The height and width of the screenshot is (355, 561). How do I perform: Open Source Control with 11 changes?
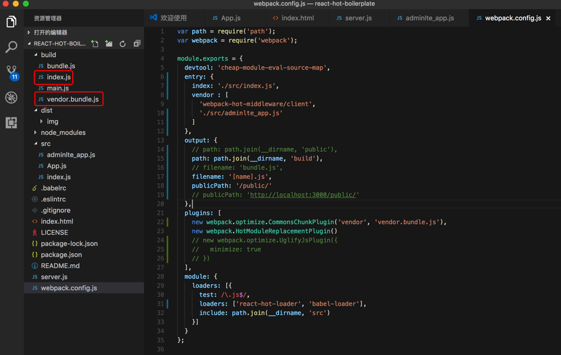11,72
